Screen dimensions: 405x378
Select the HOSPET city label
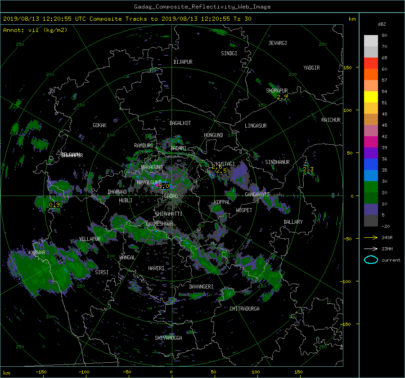244,210
